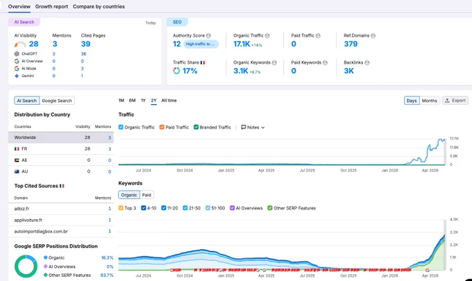Click the Export upload icon
472x281 pixels.
447,101
